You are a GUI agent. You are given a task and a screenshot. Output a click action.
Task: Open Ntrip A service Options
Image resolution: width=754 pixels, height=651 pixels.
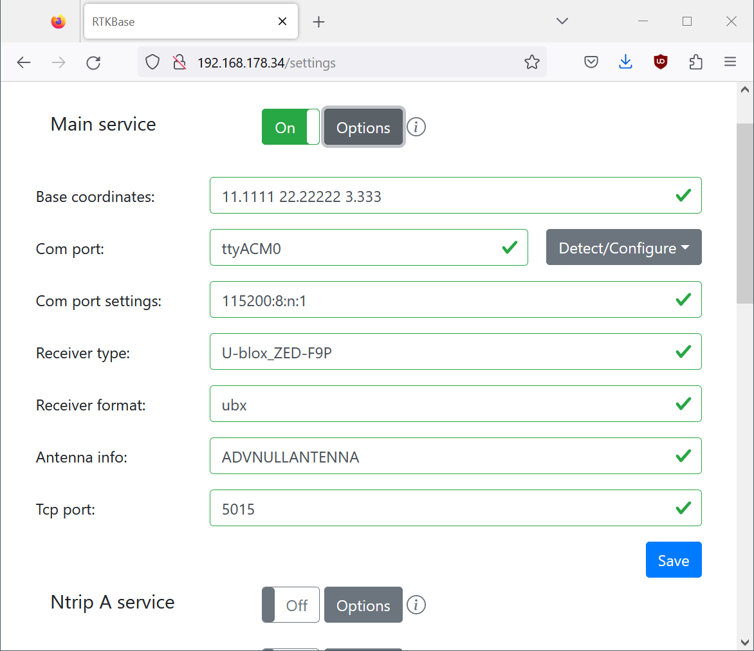[363, 605]
